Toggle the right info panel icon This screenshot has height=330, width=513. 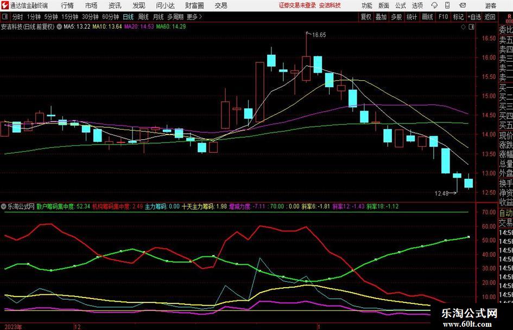(471, 27)
